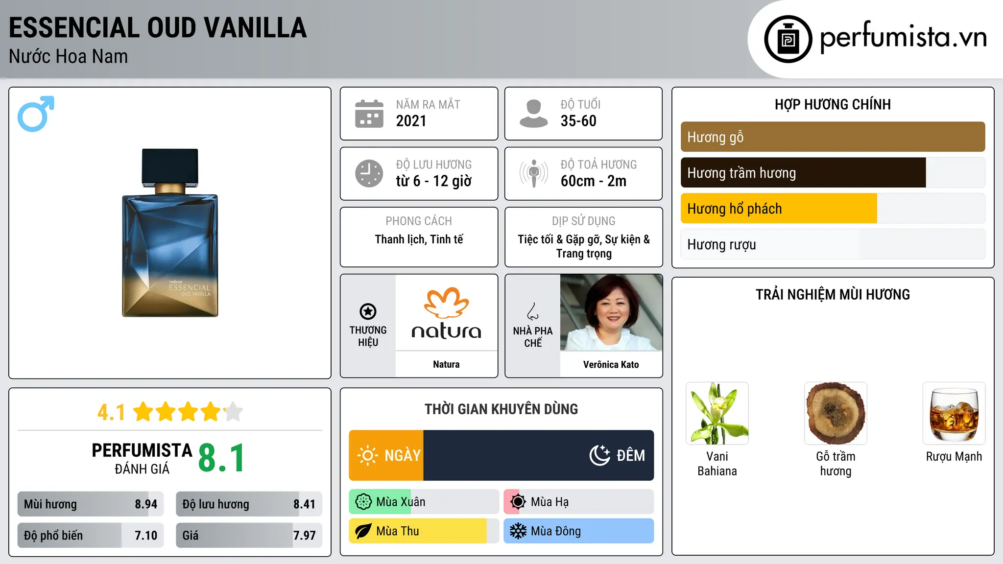Click the Mùi hương 8.94 score bar
Viewport: 1003px width, 564px height.
tap(91, 504)
